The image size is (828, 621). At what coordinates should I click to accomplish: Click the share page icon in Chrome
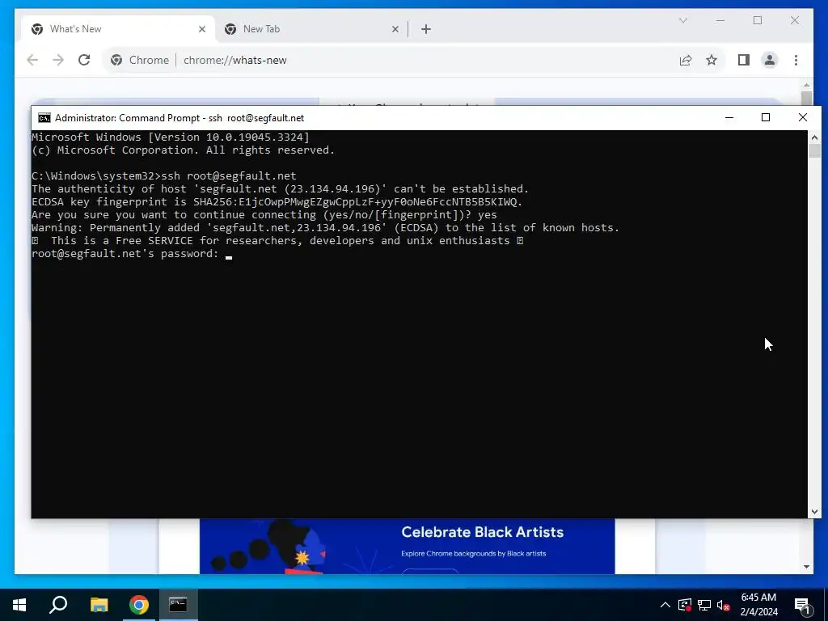point(686,60)
